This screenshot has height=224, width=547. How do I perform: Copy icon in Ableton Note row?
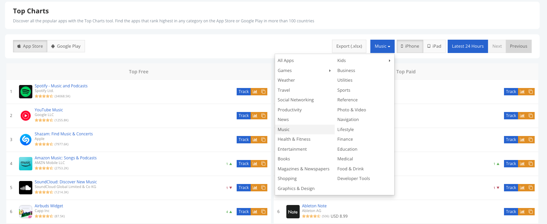pyautogui.click(x=531, y=212)
